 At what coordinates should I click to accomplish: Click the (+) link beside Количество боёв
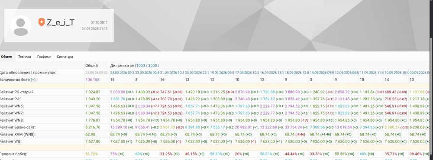(33, 80)
